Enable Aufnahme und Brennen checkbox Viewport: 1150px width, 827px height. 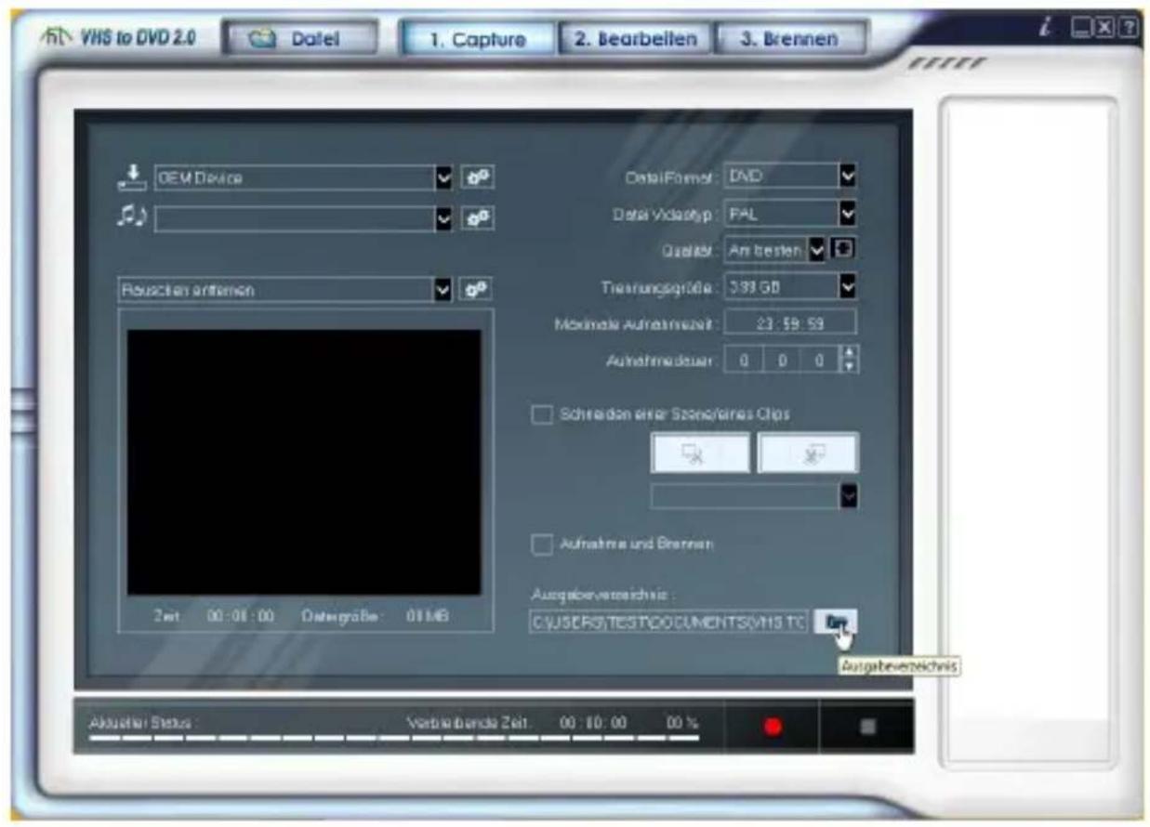[542, 545]
